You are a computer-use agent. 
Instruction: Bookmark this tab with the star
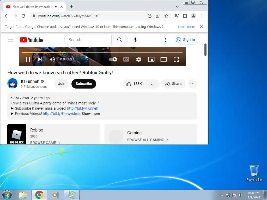(x=166, y=16)
